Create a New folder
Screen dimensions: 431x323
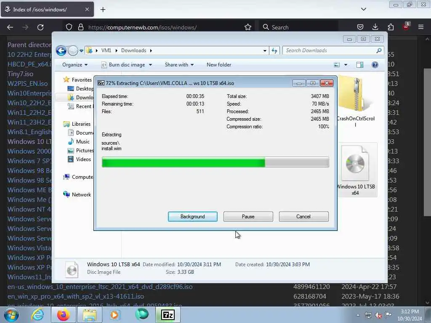point(219,65)
